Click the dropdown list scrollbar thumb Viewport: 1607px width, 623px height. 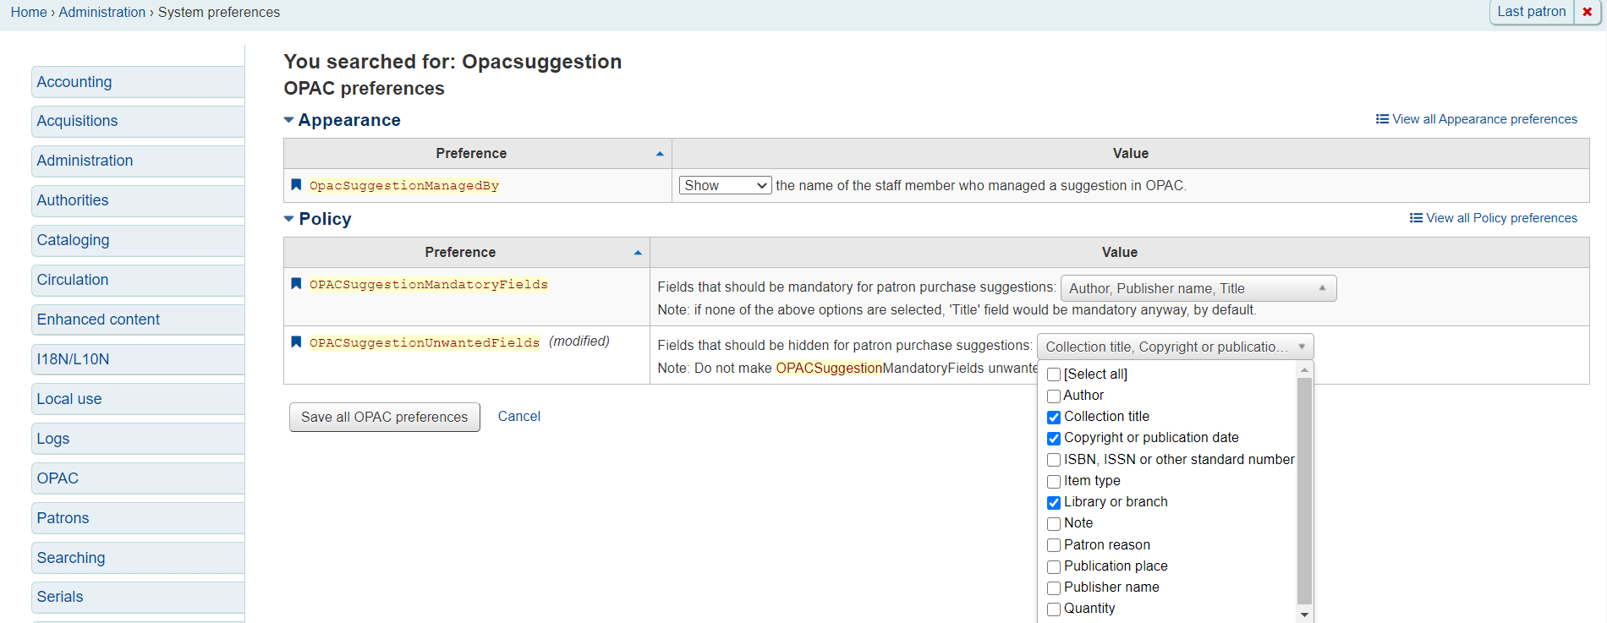(1304, 492)
